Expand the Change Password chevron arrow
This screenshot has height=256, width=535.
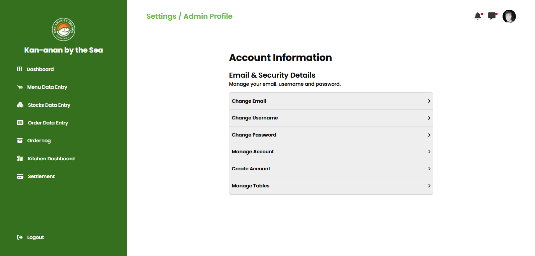(429, 135)
